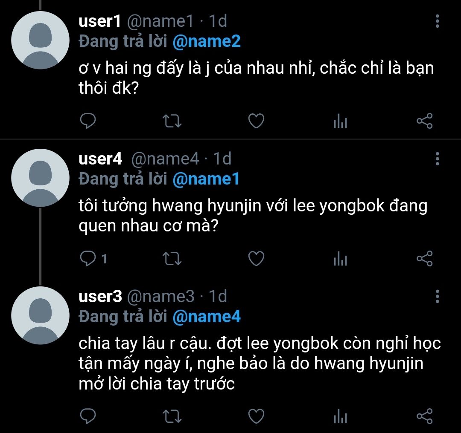Open user4's profile avatar
461x433 pixels.
point(40,178)
